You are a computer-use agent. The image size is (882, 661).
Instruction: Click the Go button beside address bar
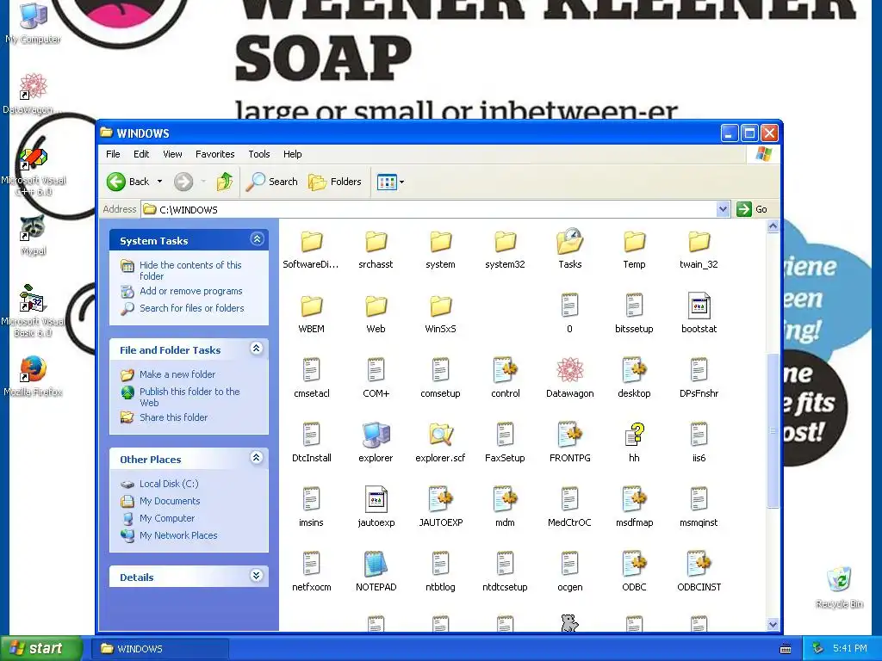[752, 209]
